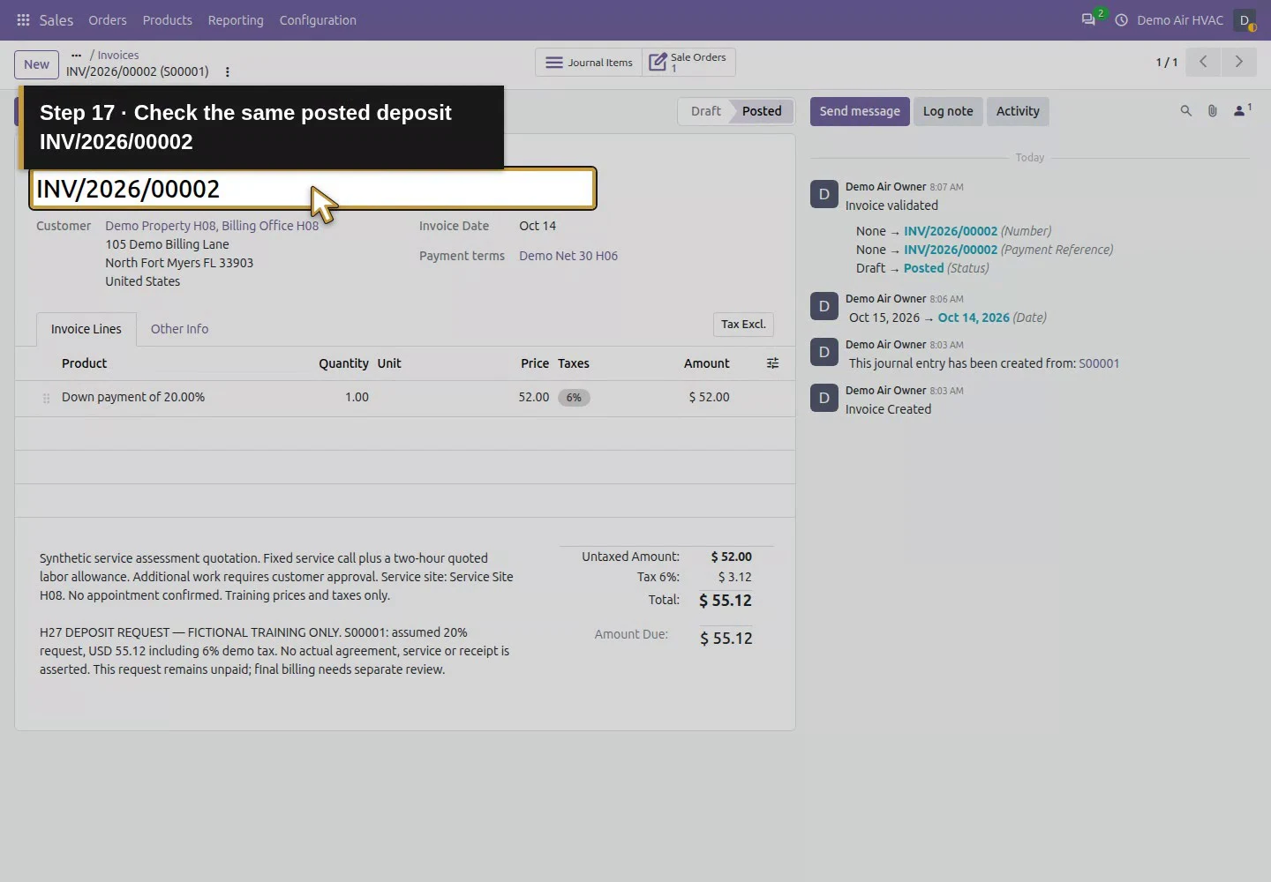Open the Orders menu
The height and width of the screenshot is (882, 1271).
(x=108, y=19)
